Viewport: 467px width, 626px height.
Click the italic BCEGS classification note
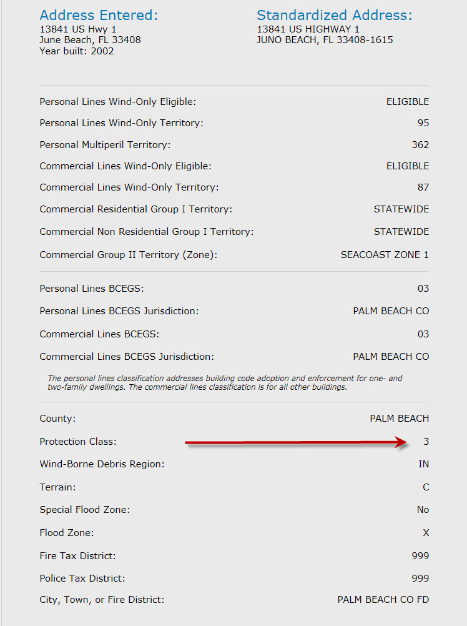coord(225,382)
